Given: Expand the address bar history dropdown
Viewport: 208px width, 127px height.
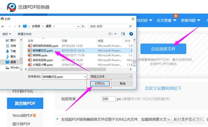Looking at the screenshot, I should point(78,27).
